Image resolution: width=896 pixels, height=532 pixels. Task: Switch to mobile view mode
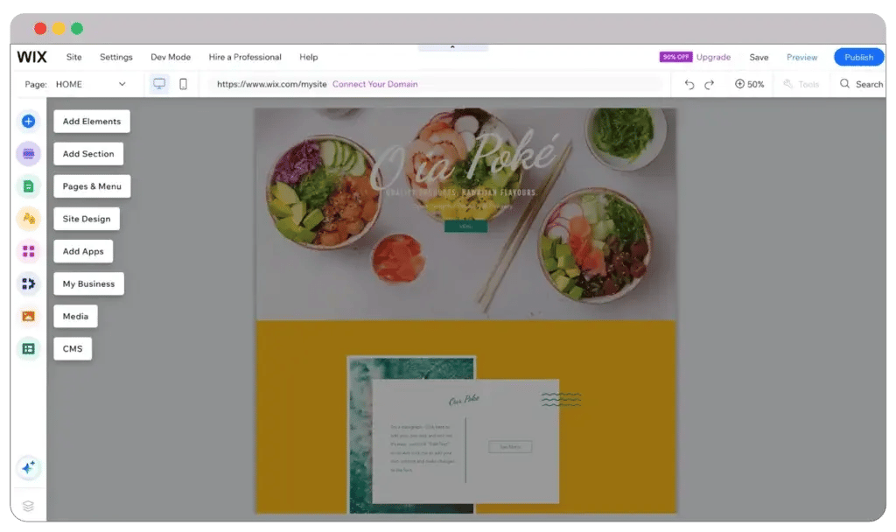click(183, 84)
